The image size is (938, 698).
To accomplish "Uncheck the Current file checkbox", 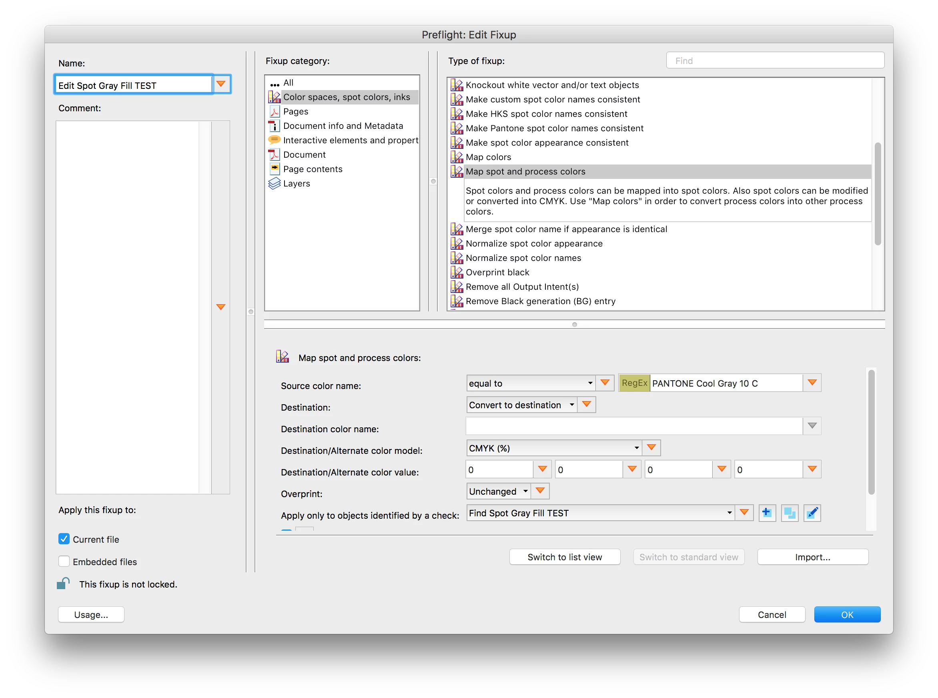I will click(x=64, y=539).
